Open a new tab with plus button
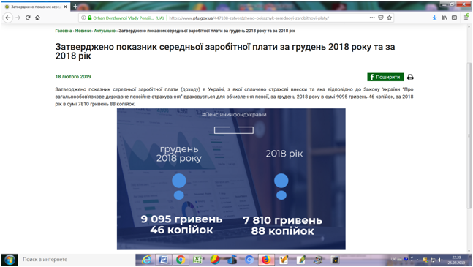The width and height of the screenshot is (473, 267). click(x=75, y=7)
